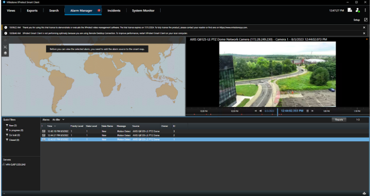Open the smart map layers icon
This screenshot has width=370, height=196.
pyautogui.click(x=5, y=53)
